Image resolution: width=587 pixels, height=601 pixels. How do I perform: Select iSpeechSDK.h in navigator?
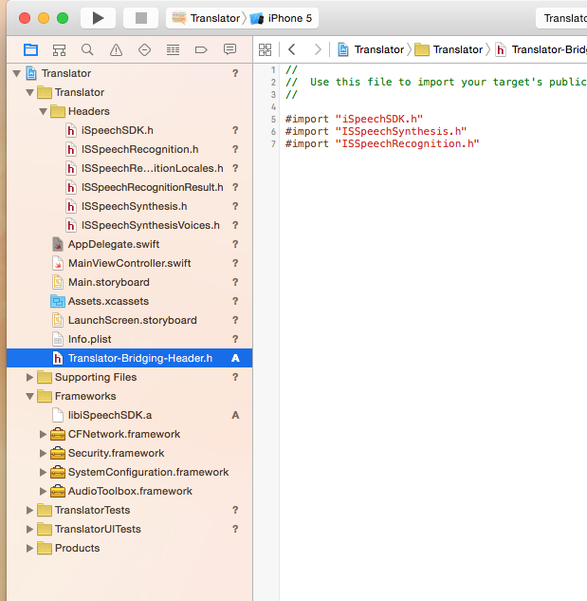pyautogui.click(x=129, y=130)
